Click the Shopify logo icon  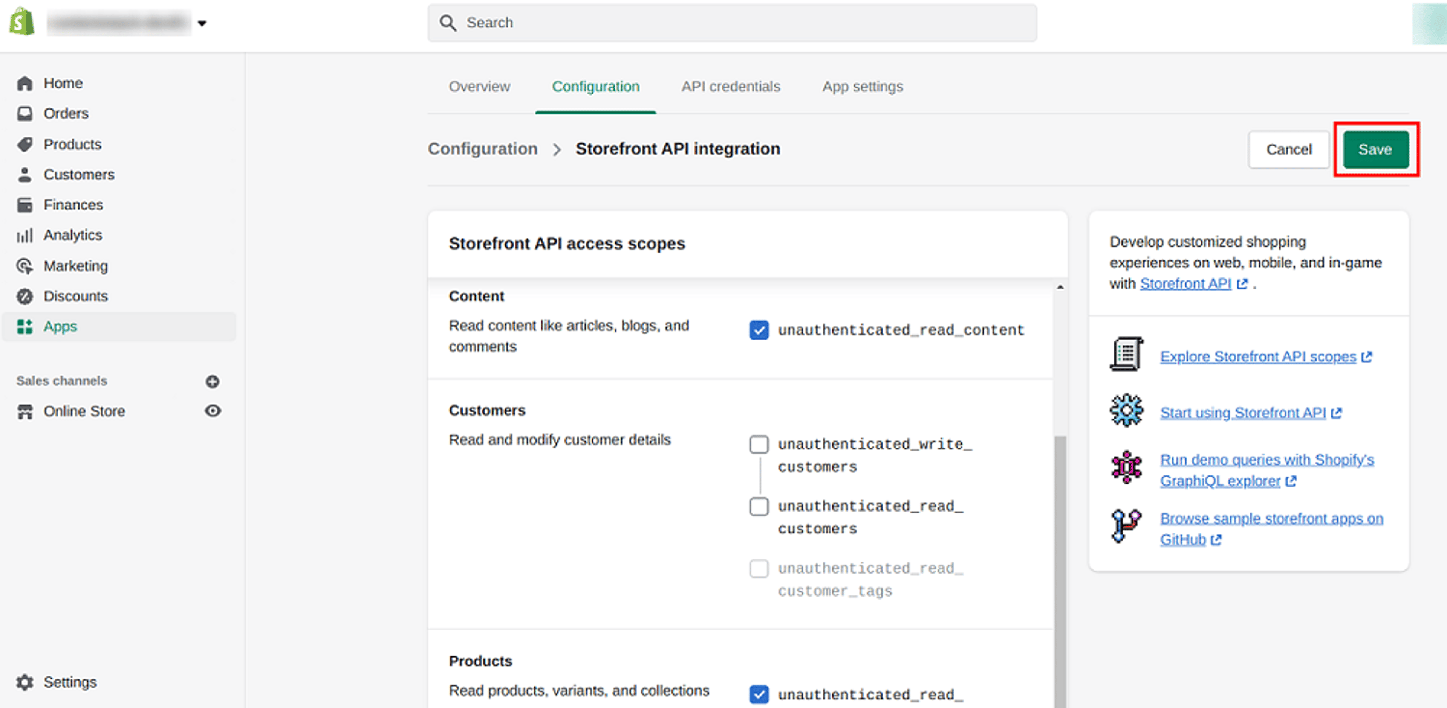click(x=22, y=22)
